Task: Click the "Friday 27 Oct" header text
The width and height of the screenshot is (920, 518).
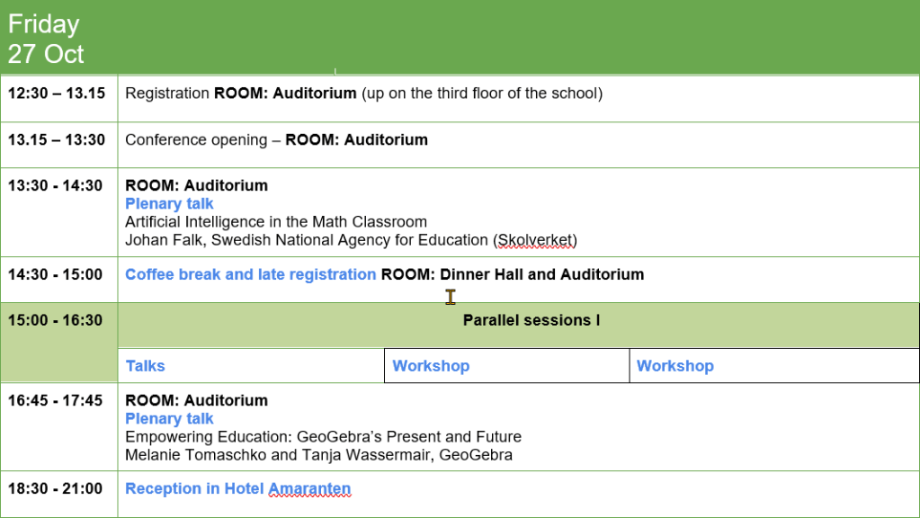Action: point(45,39)
